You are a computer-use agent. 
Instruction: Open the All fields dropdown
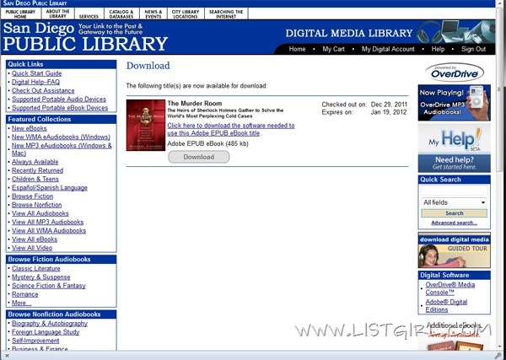tap(454, 202)
